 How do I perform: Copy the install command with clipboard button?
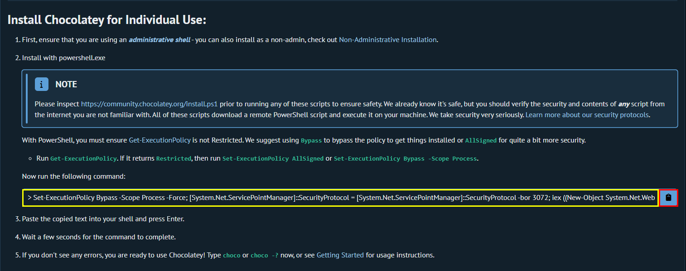tap(668, 198)
